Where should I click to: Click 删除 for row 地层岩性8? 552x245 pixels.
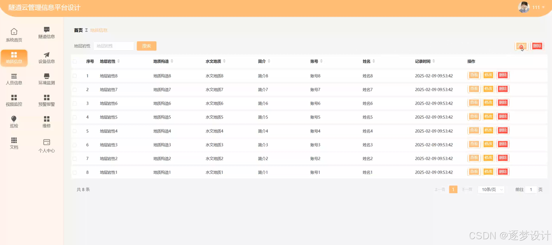(503, 75)
